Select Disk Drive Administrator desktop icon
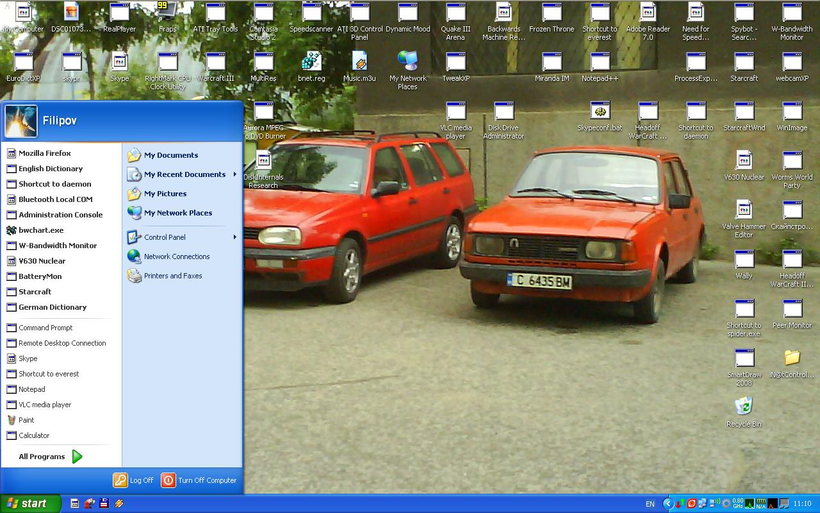Viewport: 820px width, 513px height. (504, 121)
